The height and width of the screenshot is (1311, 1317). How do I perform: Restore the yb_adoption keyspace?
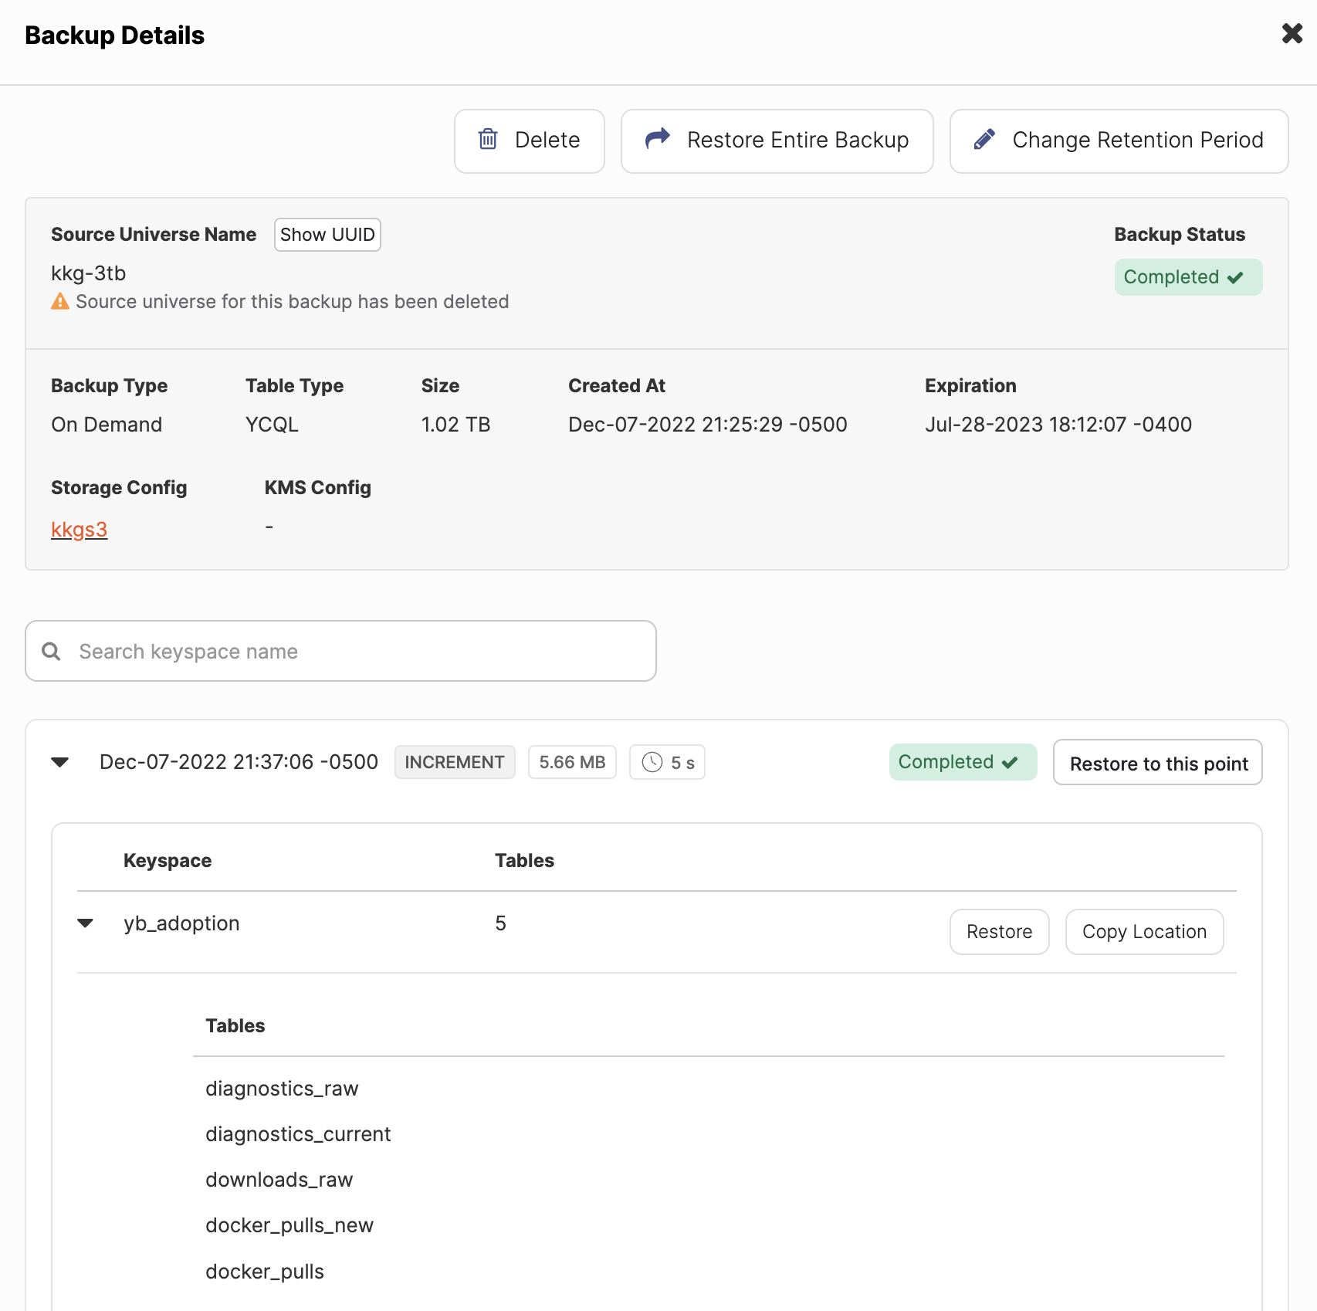click(999, 932)
